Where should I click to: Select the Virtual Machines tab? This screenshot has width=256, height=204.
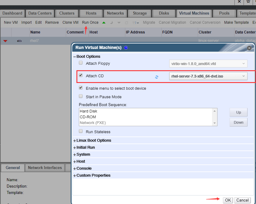point(194,13)
